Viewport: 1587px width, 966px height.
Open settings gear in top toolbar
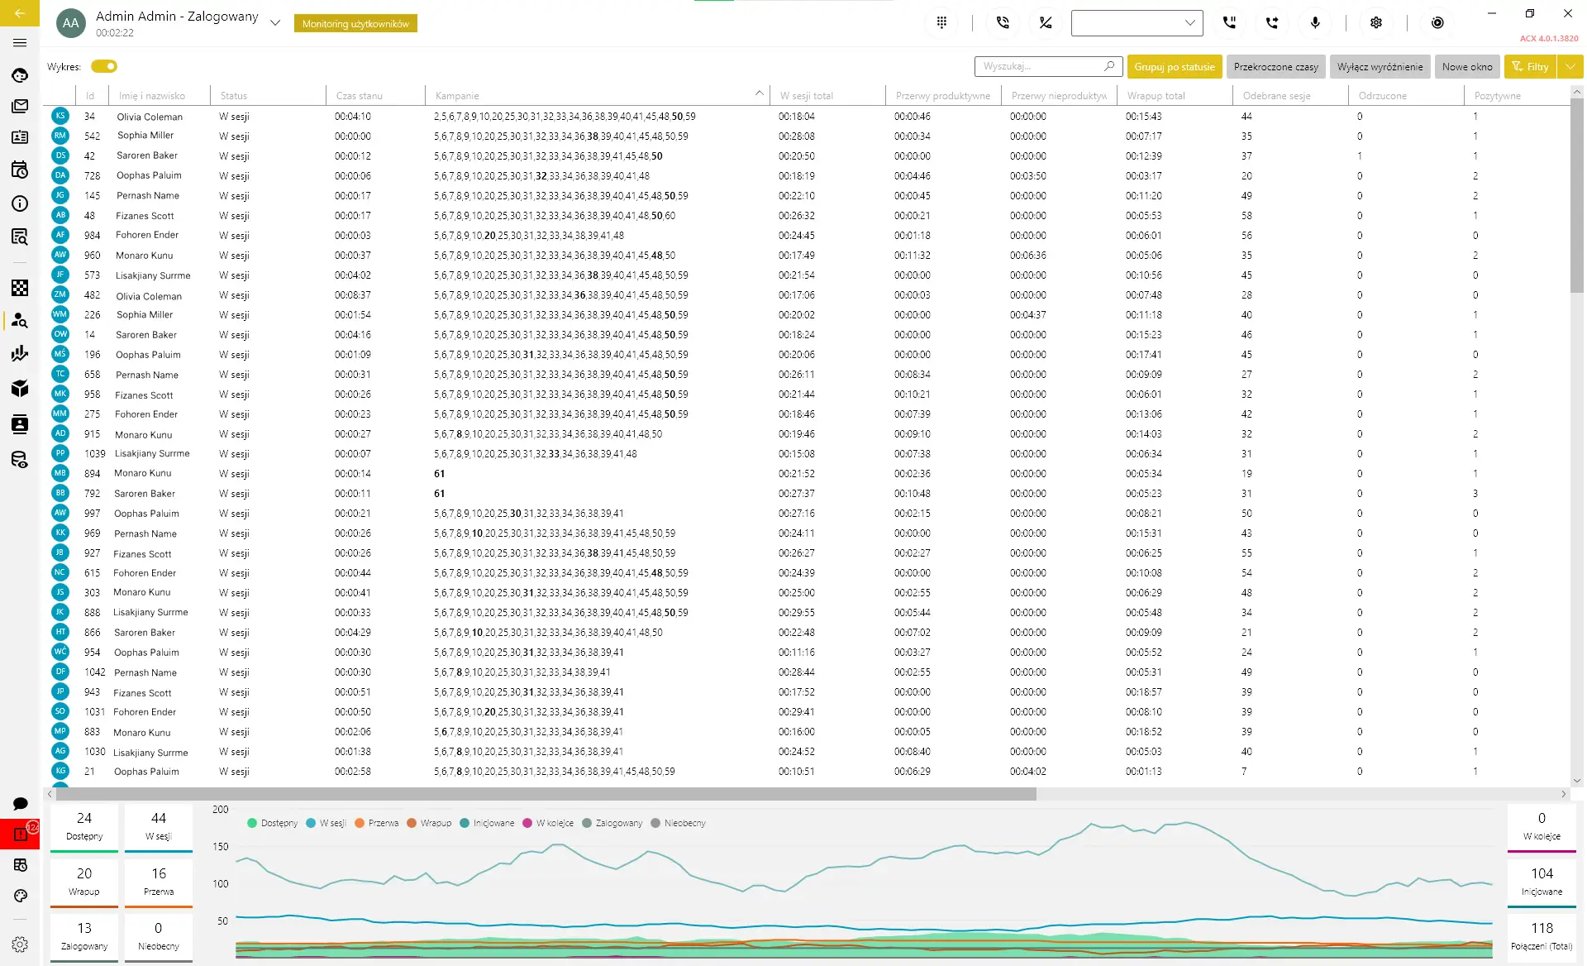[x=1376, y=23]
